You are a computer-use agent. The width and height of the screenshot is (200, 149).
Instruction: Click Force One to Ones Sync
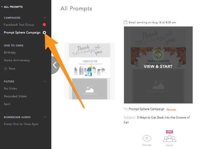[21, 124]
